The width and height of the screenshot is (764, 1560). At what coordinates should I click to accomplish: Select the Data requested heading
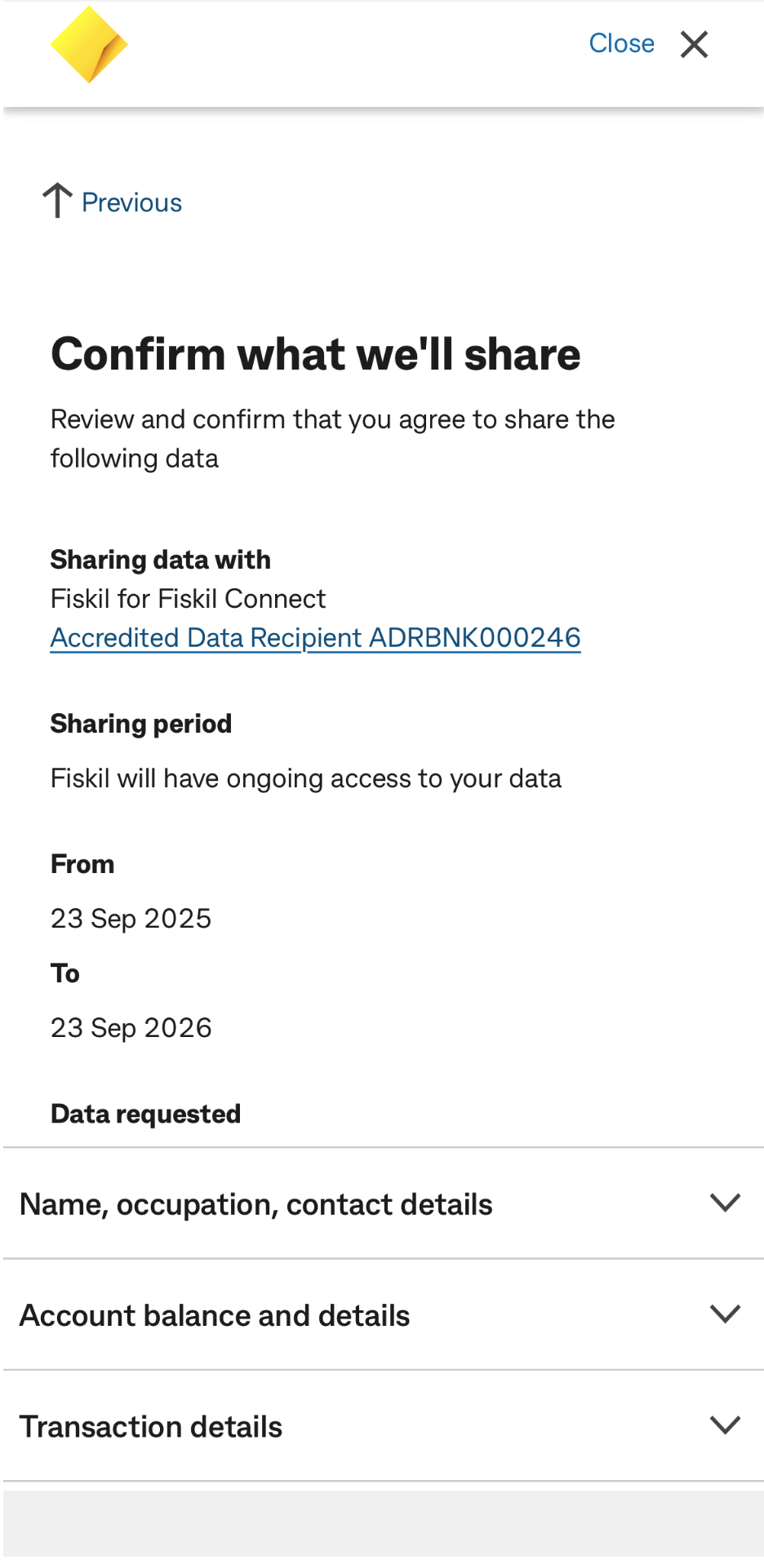coord(145,1113)
